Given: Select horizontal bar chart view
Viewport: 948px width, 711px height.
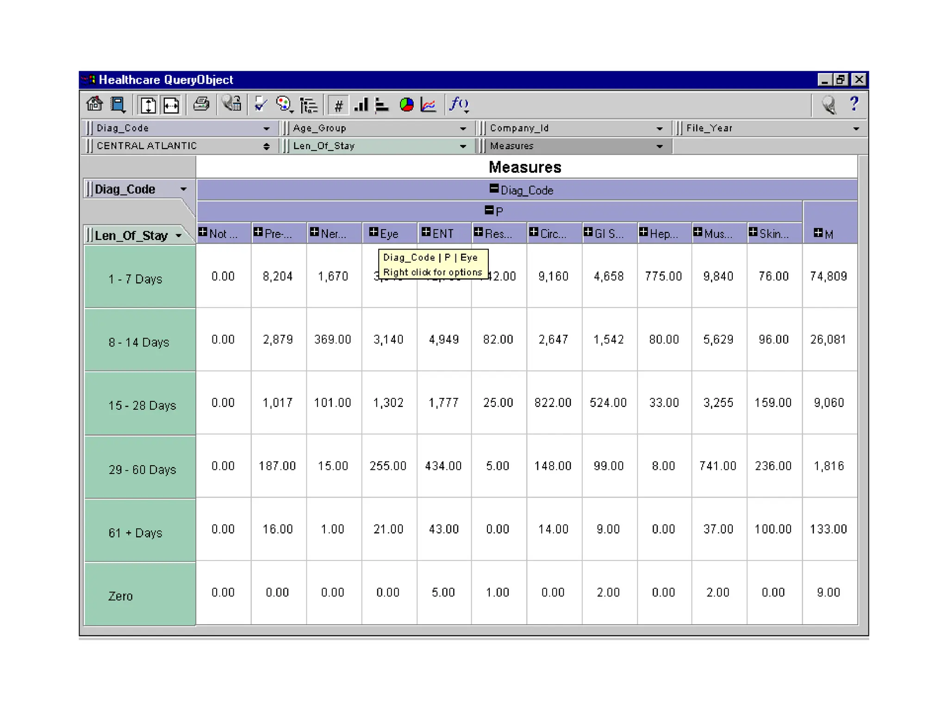Looking at the screenshot, I should click(382, 105).
